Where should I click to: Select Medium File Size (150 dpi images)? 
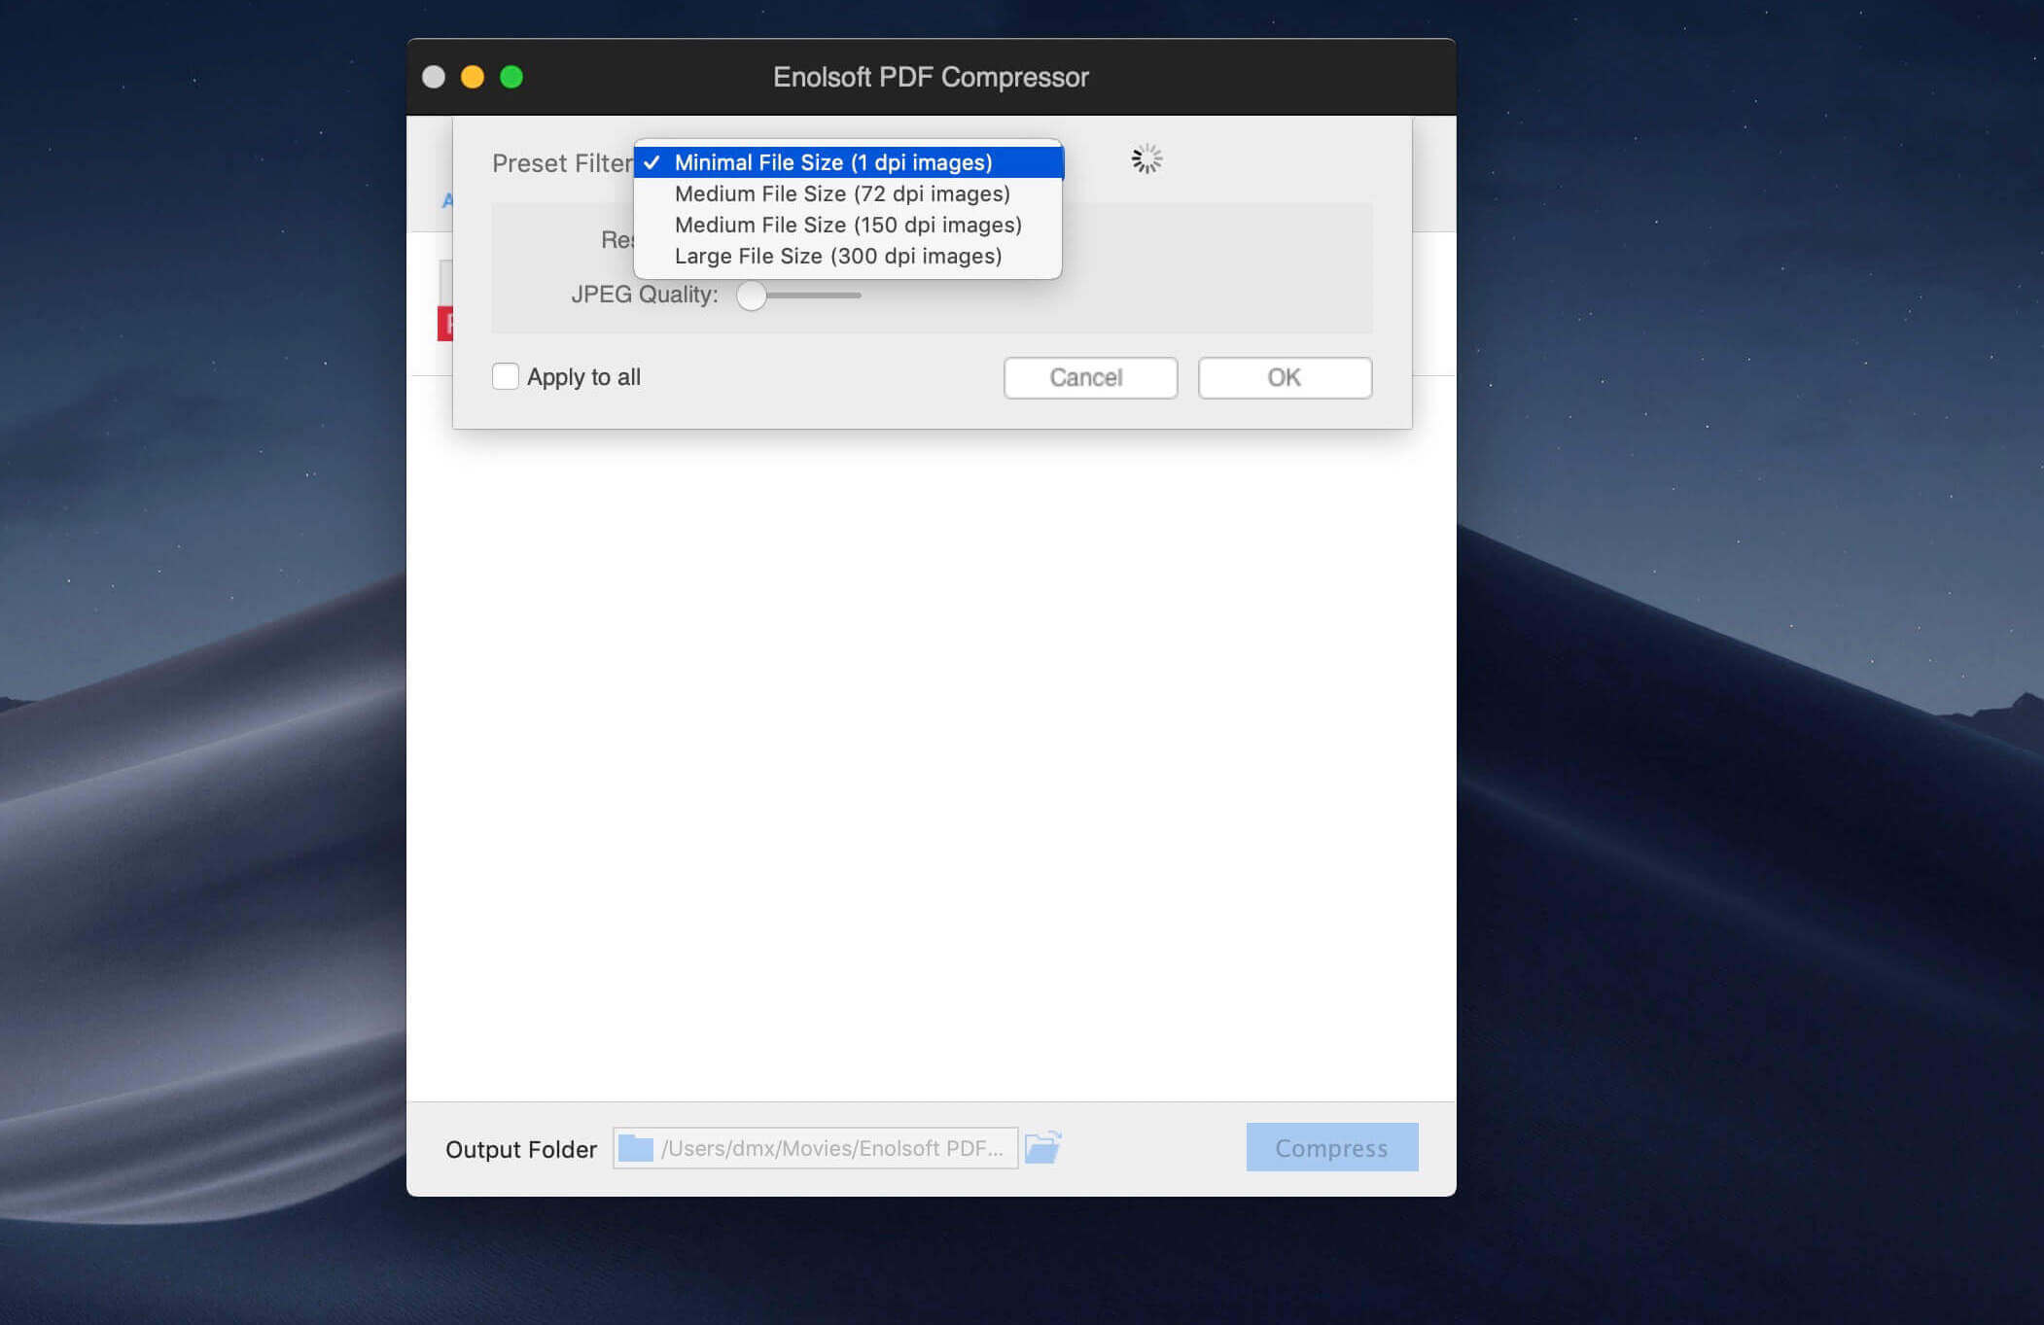pos(847,225)
